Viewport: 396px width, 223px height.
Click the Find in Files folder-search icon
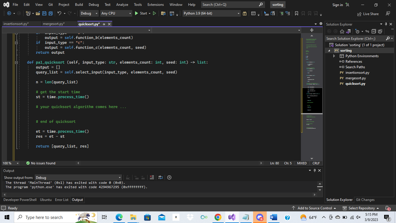pyautogui.click(x=163, y=13)
